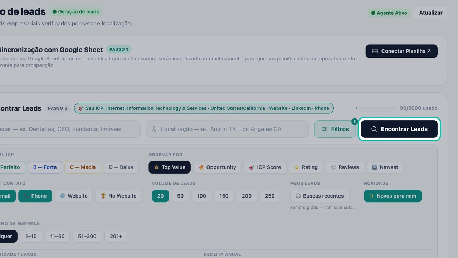The image size is (458, 258).
Task: Focus the search field with Dentistas placeholder
Action: (x=70, y=129)
